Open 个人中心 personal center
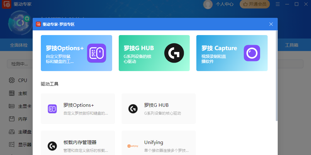 point(225,4)
